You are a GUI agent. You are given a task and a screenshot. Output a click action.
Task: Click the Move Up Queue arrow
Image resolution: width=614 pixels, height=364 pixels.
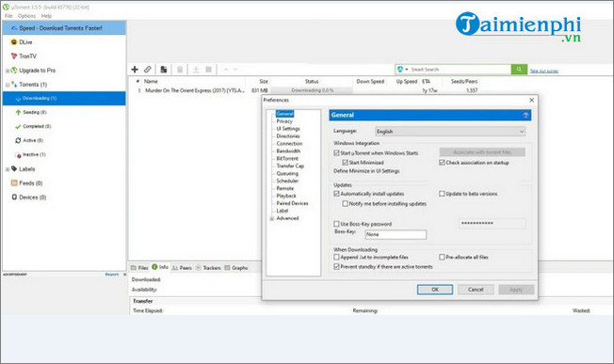point(226,70)
